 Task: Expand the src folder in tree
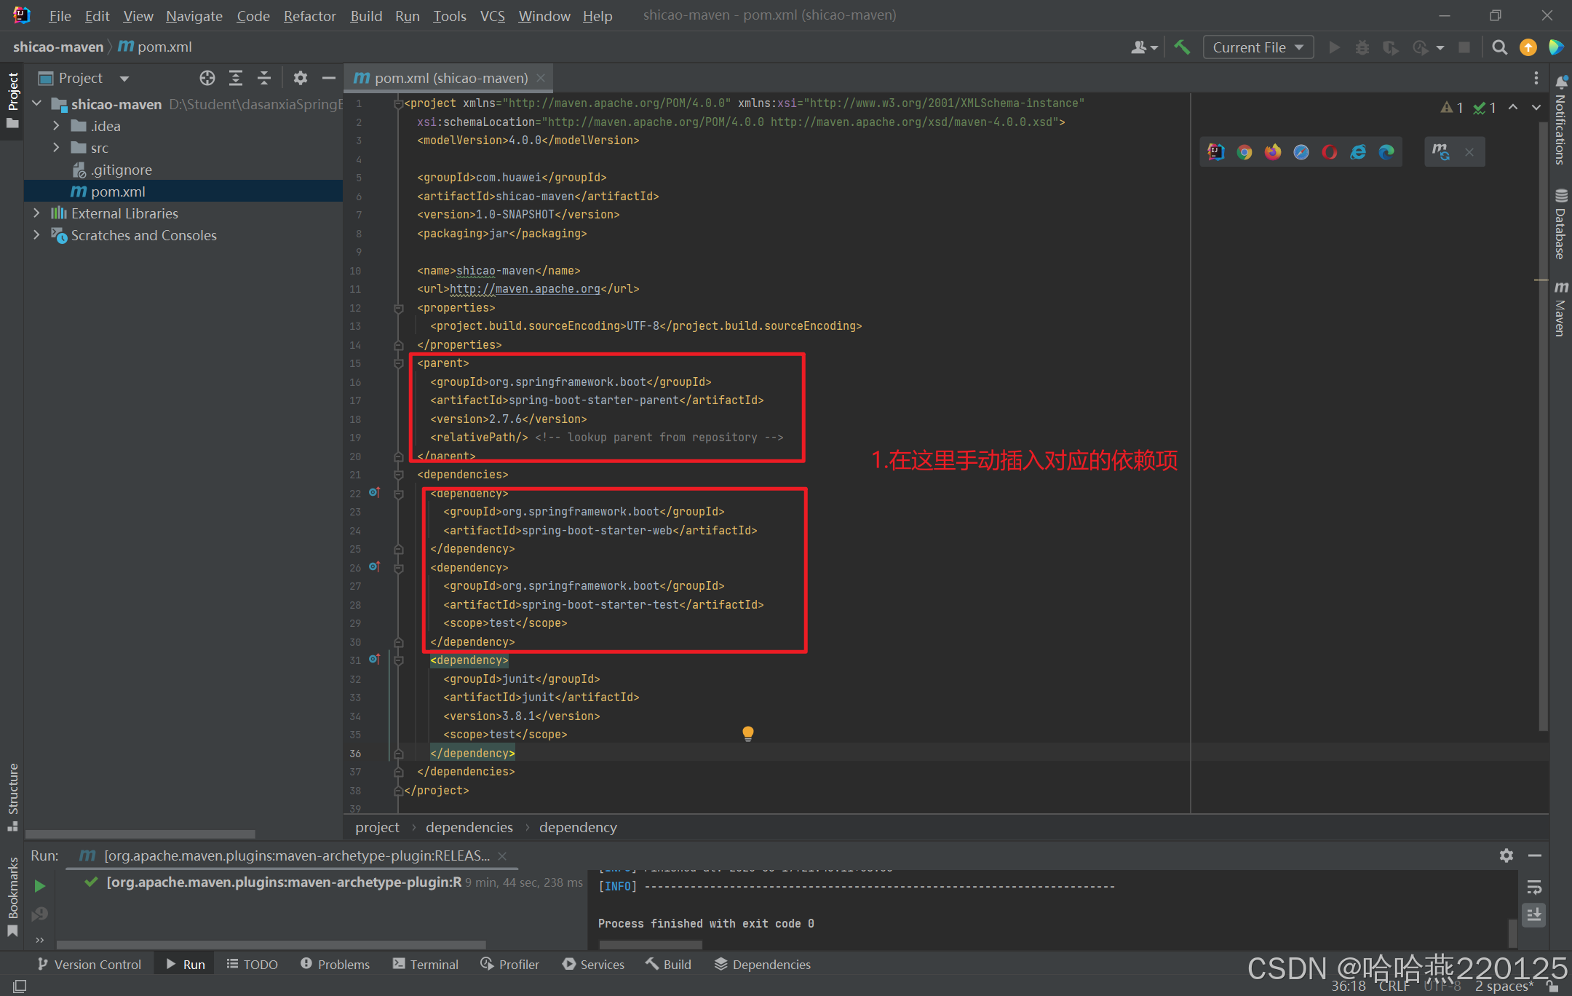[x=56, y=148]
